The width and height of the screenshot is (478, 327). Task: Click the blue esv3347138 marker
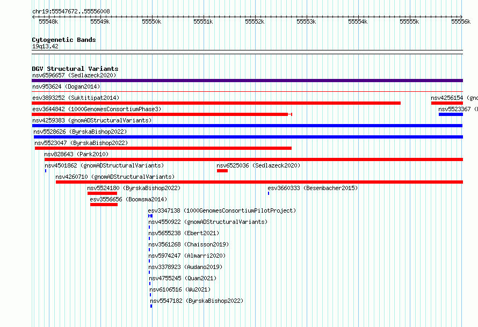tap(150, 216)
